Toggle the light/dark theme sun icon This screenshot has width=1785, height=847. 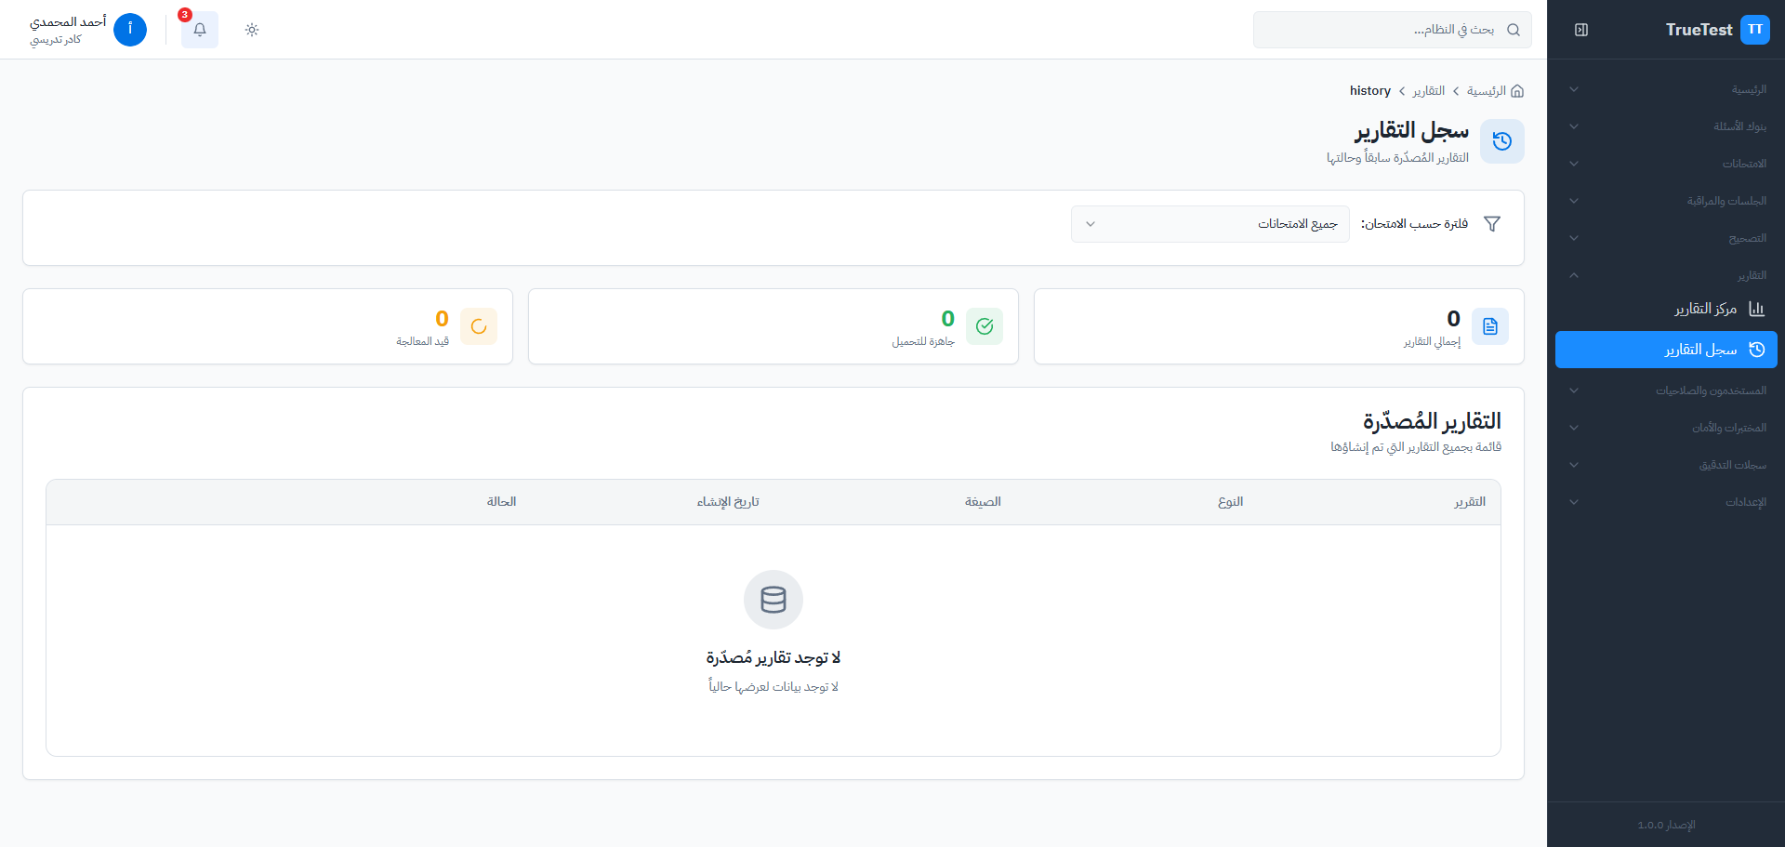coord(252,30)
